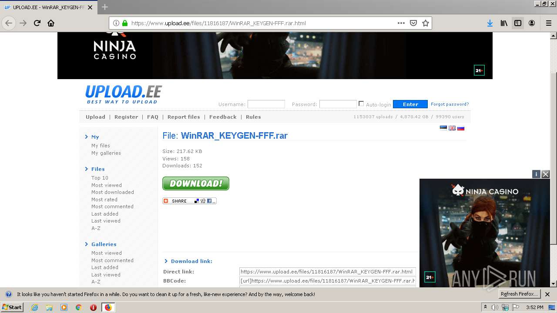This screenshot has width=557, height=313.
Task: Save page to Pocket
Action: (x=413, y=23)
